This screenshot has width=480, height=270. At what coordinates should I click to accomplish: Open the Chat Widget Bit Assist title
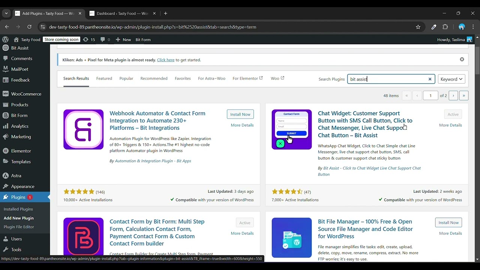365,124
